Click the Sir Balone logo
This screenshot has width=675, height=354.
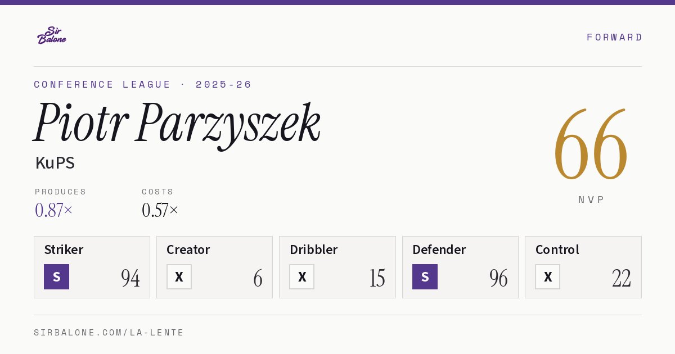pyautogui.click(x=52, y=35)
